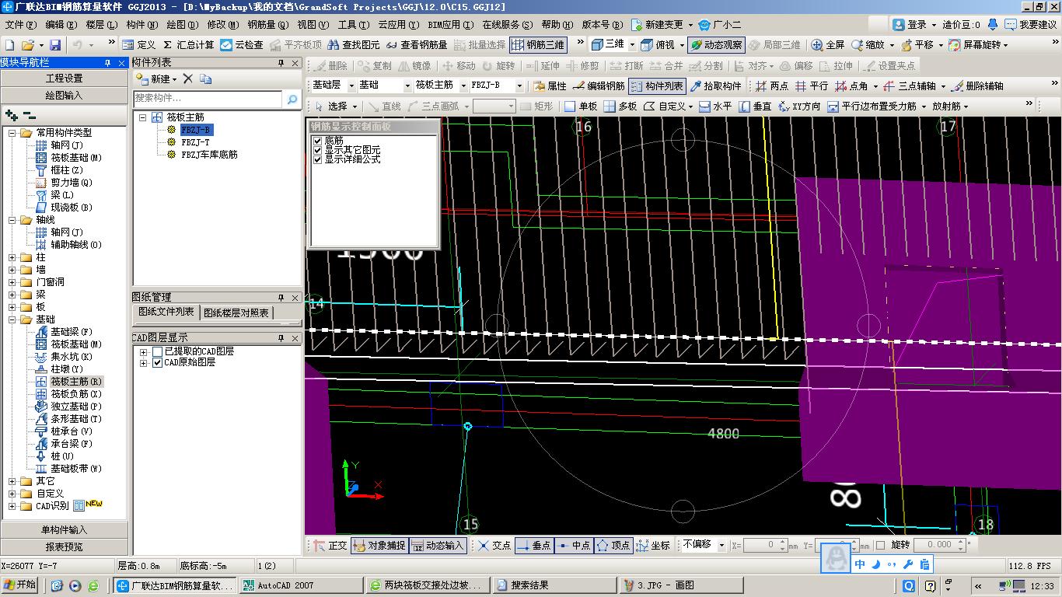Screen dimensions: 1062x597
Task: Select 筏板负筋(X) in navigation tree
Action: 75,394
